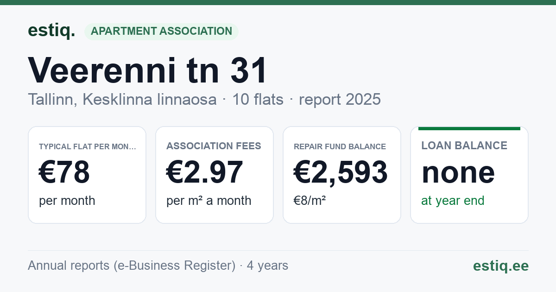Open the Repair Fund Balance card
The width and height of the screenshot is (556, 292).
pos(342,175)
